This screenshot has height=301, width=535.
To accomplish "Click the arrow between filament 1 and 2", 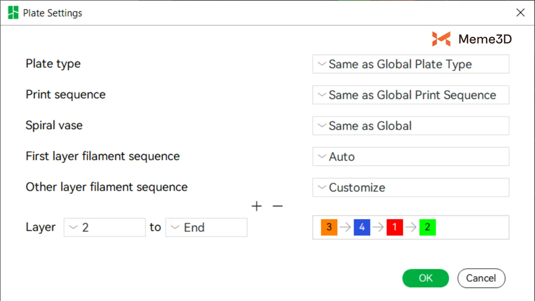I will 411,227.
